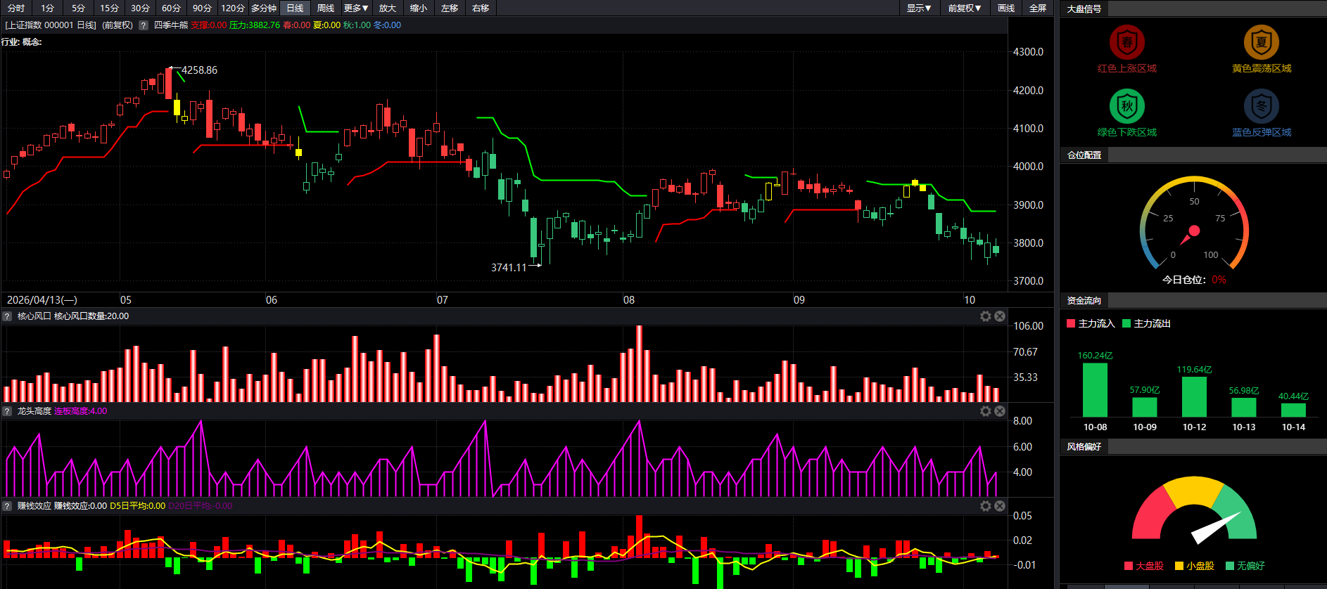
Task: Select the 仓位配置 panel tab
Action: point(1084,155)
